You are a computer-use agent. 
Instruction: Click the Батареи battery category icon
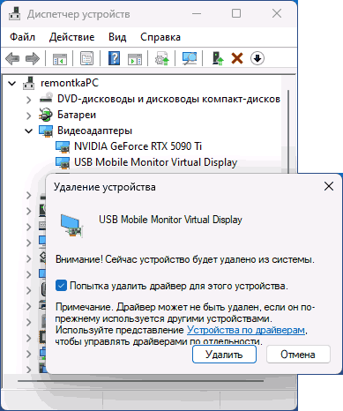pos(46,115)
